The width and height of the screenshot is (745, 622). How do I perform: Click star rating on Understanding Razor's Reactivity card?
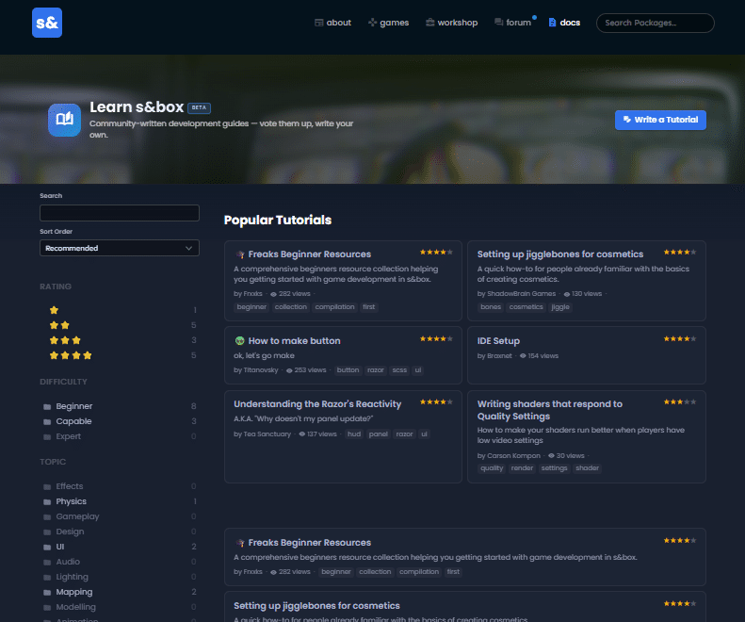click(x=436, y=401)
